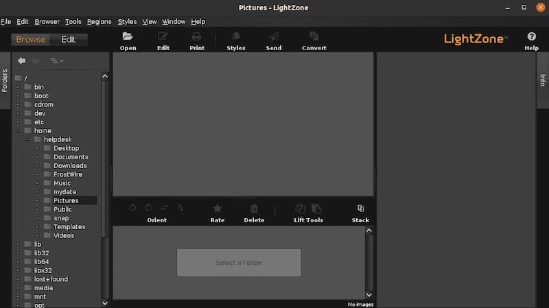549x308 pixels.
Task: Open the folder view options dropdown
Action: click(x=57, y=61)
